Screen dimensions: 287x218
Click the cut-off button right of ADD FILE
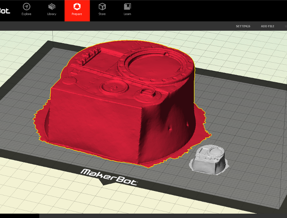point(285,26)
